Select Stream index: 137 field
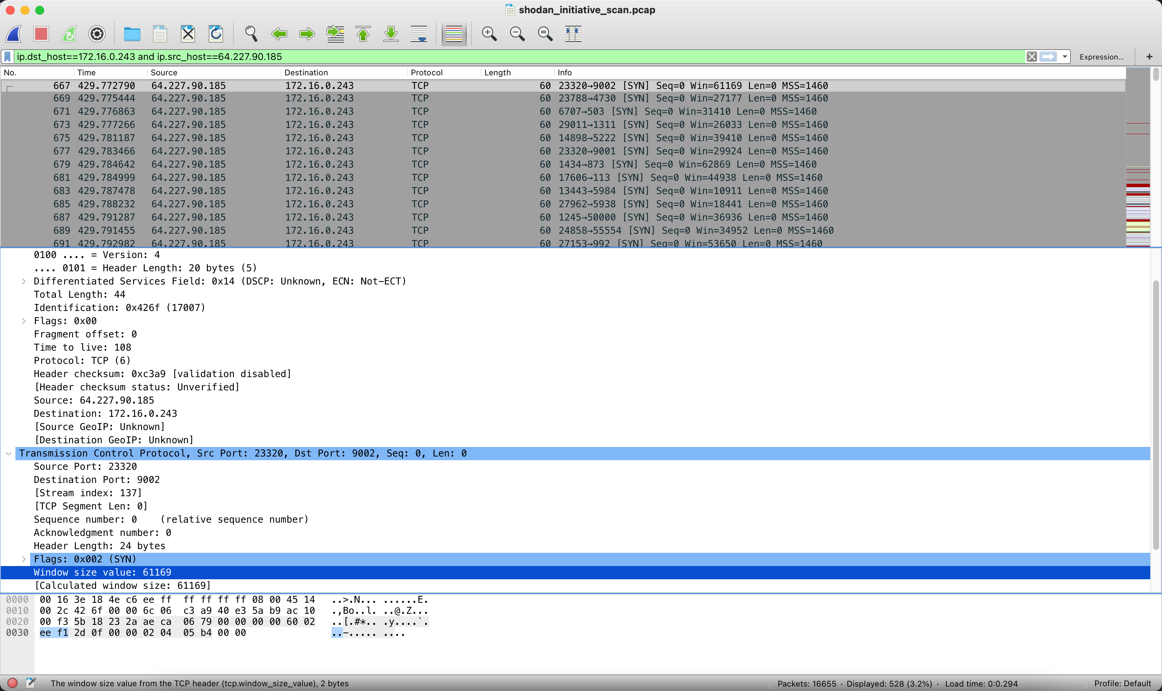Image resolution: width=1162 pixels, height=691 pixels. pyautogui.click(x=88, y=493)
